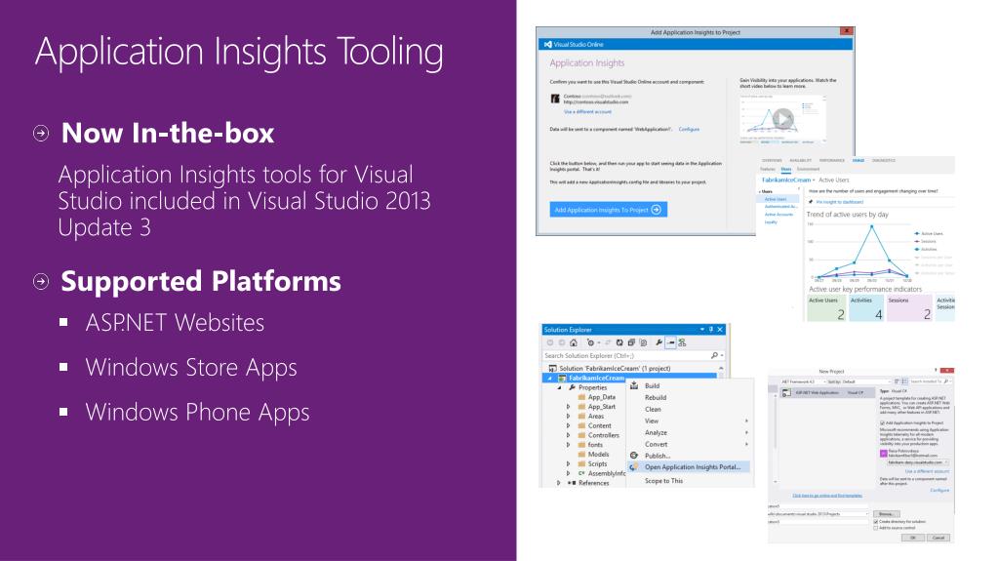Expand the Controllers folder

[569, 435]
